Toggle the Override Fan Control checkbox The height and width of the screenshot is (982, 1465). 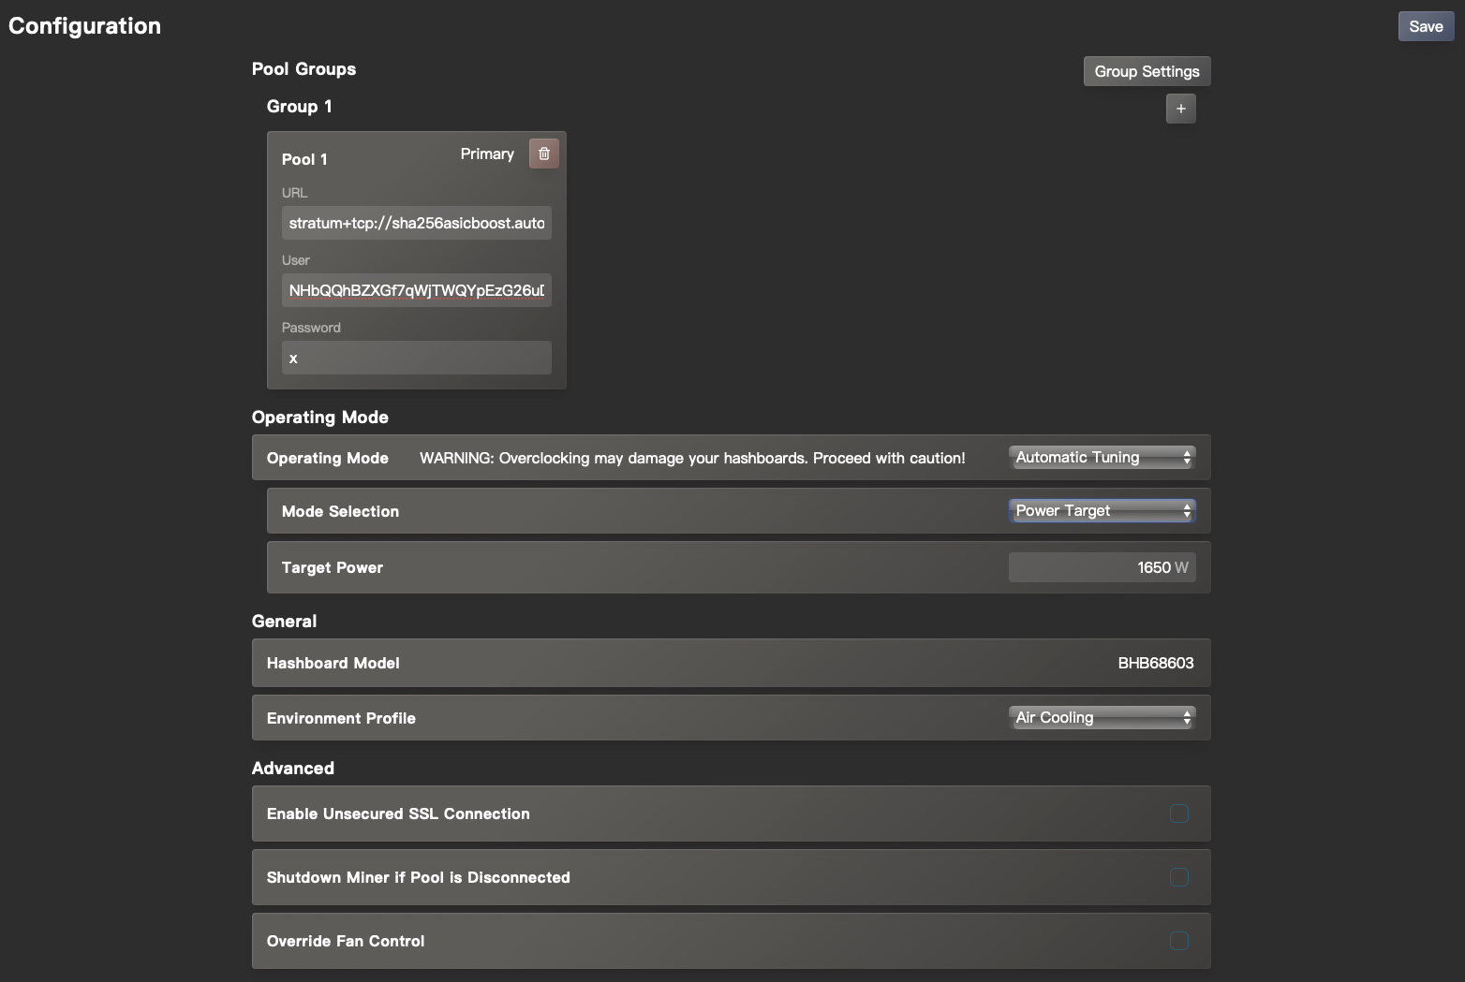(1178, 941)
